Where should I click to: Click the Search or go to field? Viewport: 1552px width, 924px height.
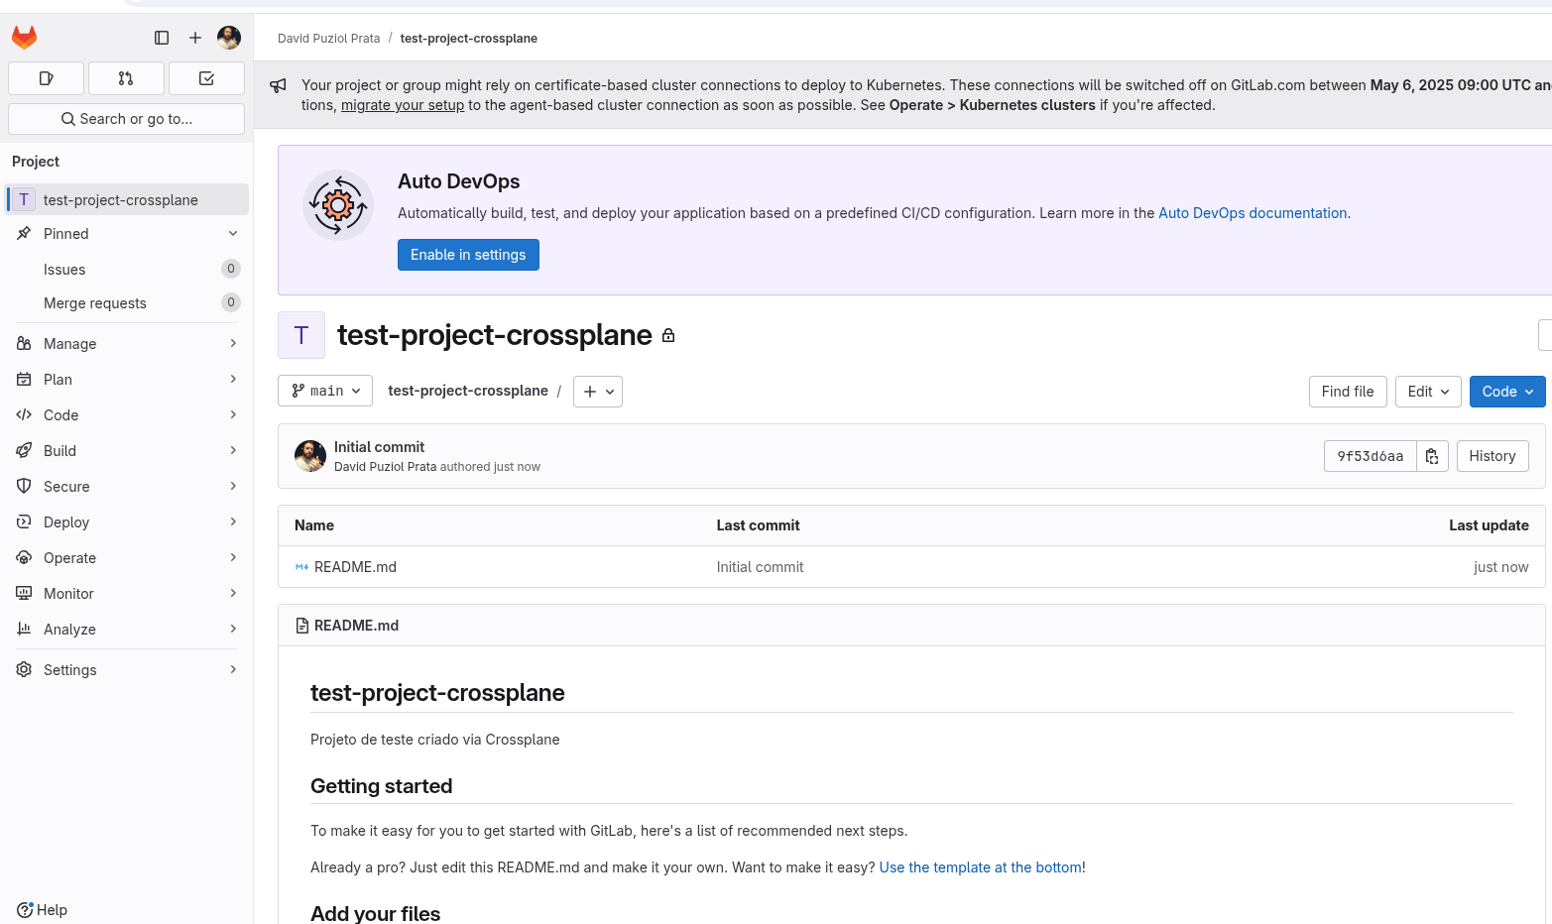[x=127, y=119]
